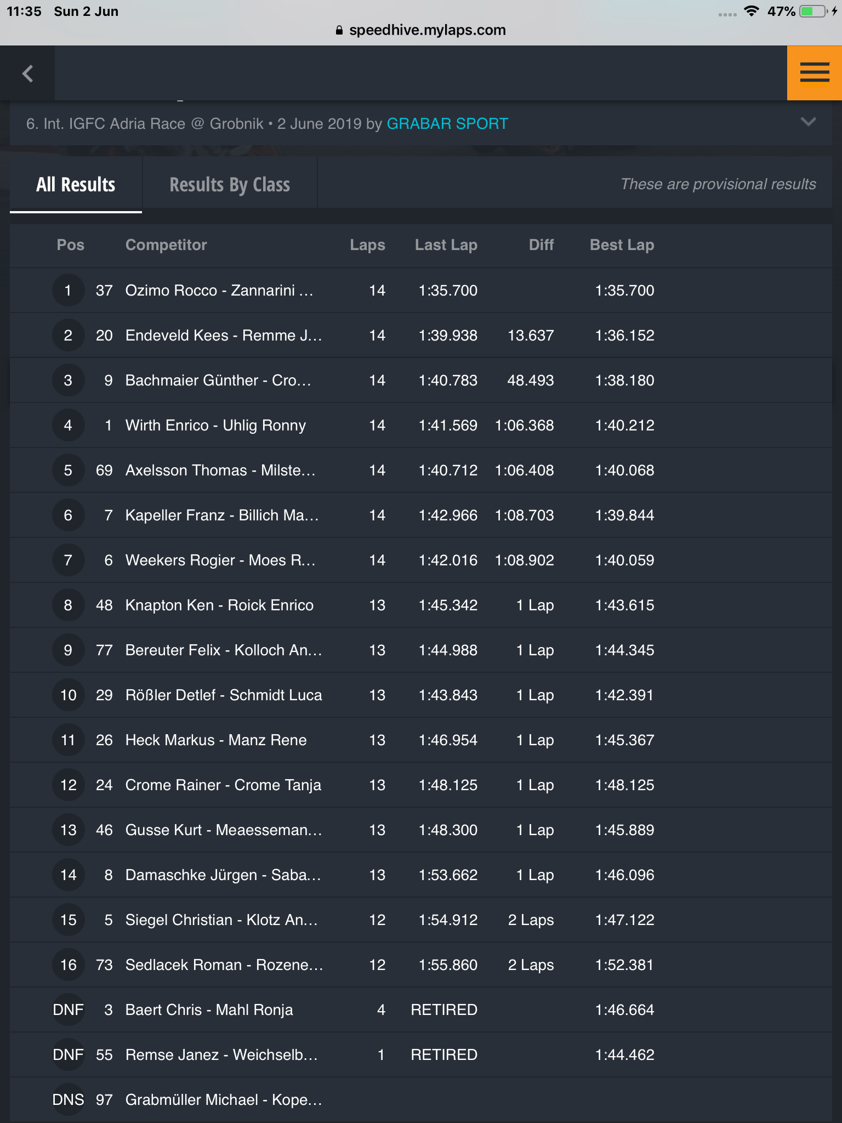Sort by the Laps column header
The height and width of the screenshot is (1123, 842).
[367, 245]
